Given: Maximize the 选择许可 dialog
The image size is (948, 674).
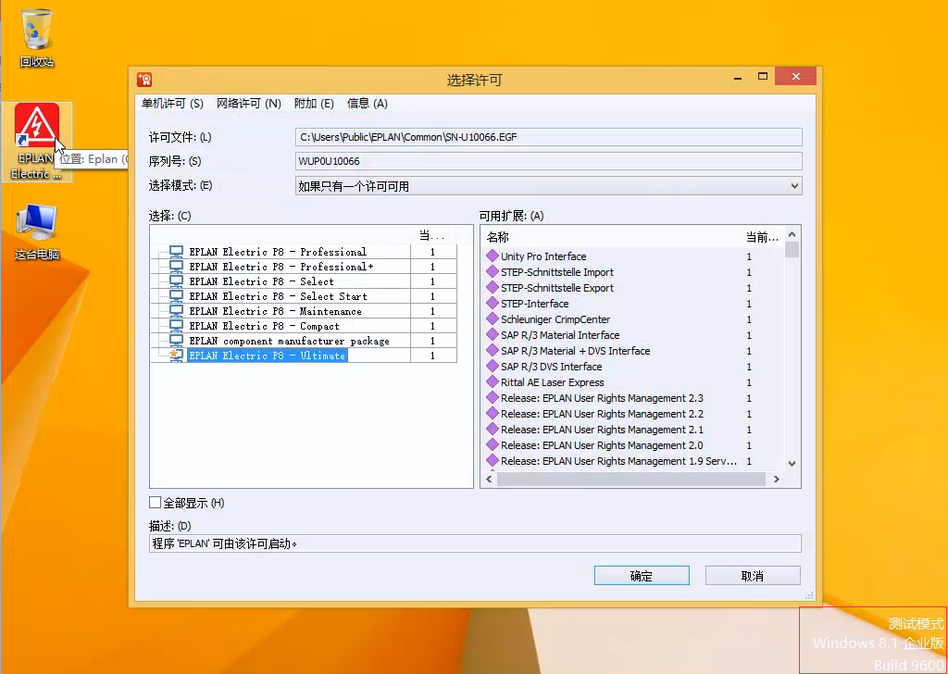Looking at the screenshot, I should [x=763, y=76].
